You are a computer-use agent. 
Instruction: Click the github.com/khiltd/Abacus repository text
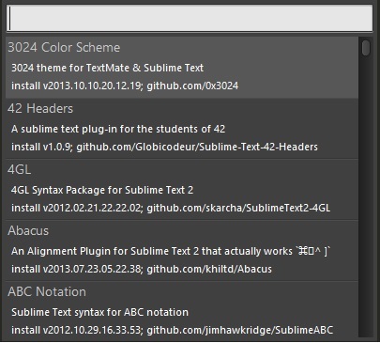click(x=209, y=269)
